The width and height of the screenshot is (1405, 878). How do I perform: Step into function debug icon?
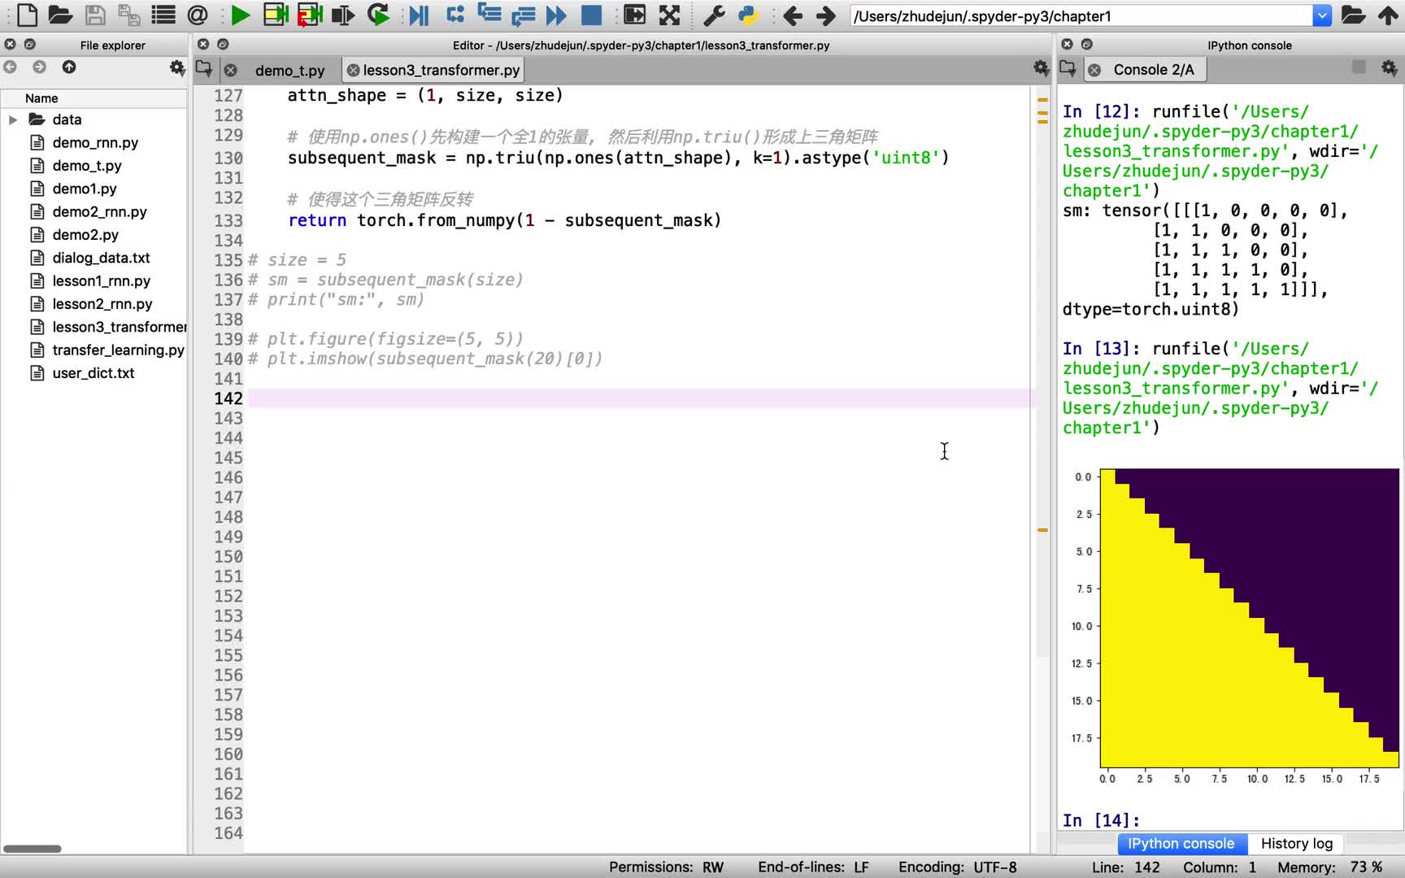pos(489,14)
